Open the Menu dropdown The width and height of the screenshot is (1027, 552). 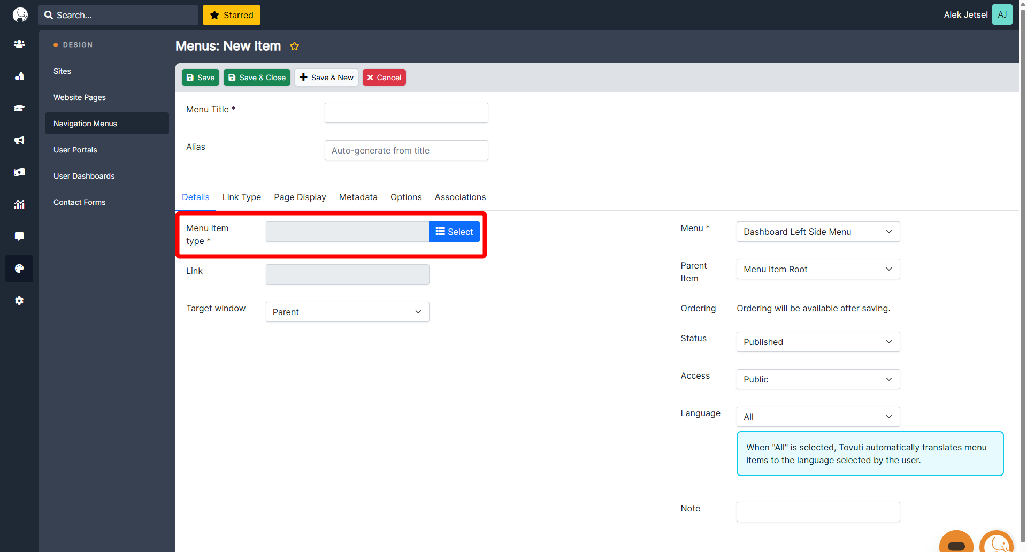[818, 232]
